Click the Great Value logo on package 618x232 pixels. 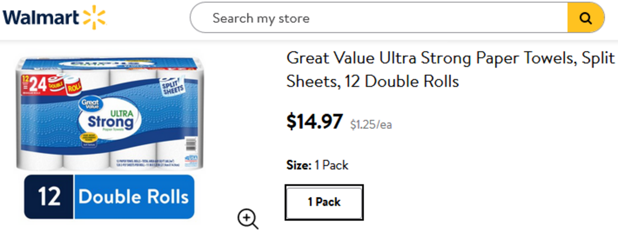pos(89,104)
